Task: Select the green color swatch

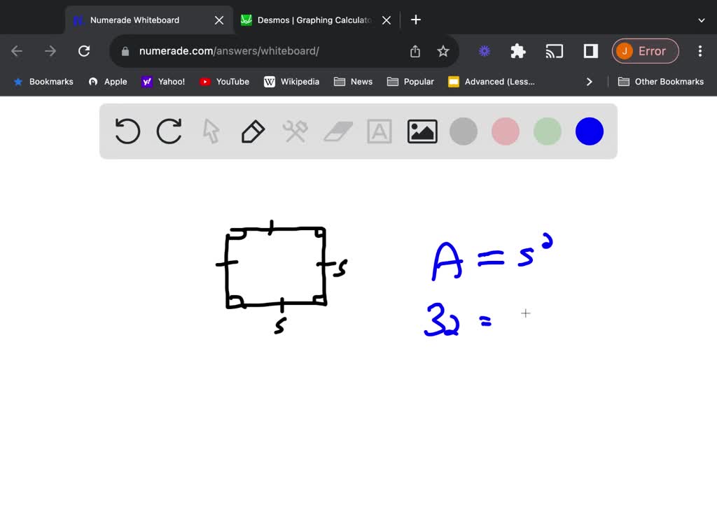Action: coord(547,131)
